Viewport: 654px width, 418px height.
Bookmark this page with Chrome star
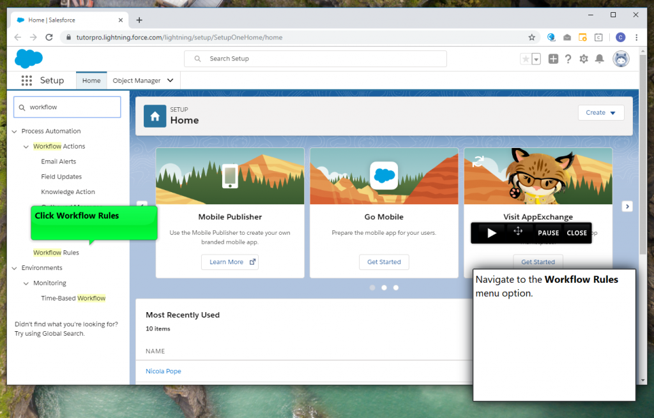[x=531, y=38]
